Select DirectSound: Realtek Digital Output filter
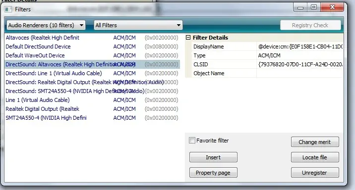The width and height of the screenshot is (355, 190). click(x=92, y=82)
